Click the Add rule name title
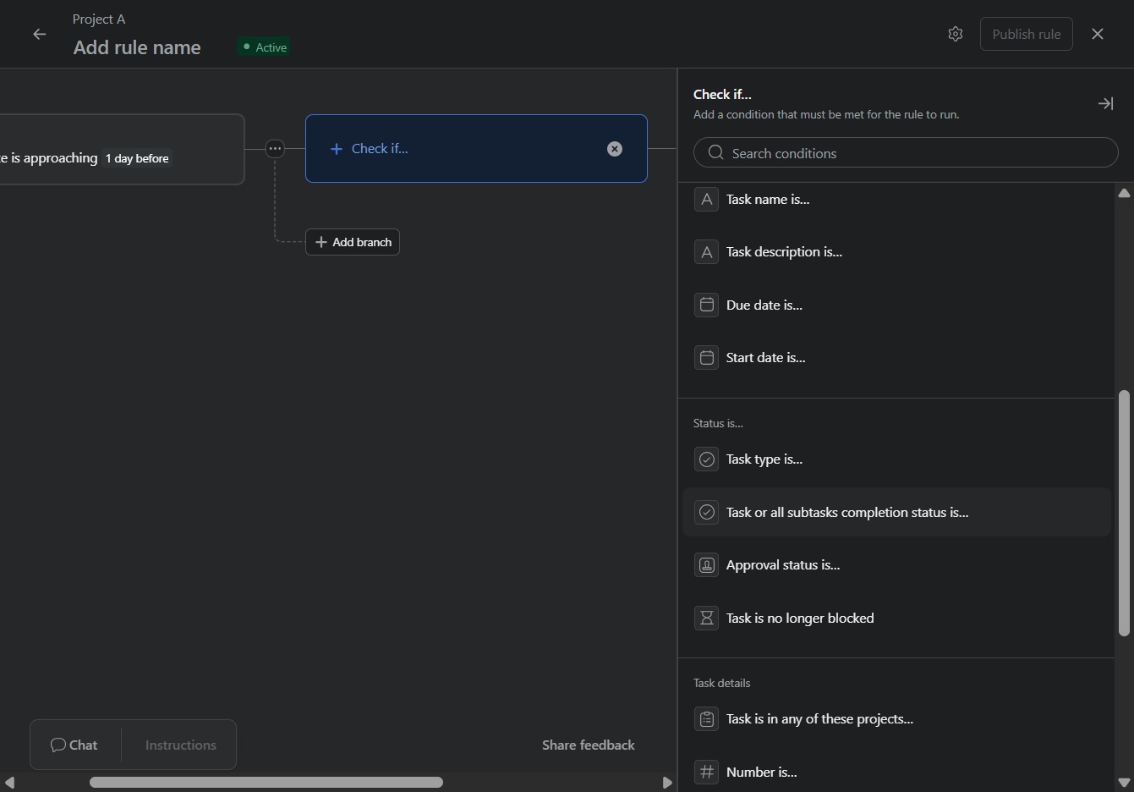Viewport: 1134px width, 792px height. tap(137, 47)
